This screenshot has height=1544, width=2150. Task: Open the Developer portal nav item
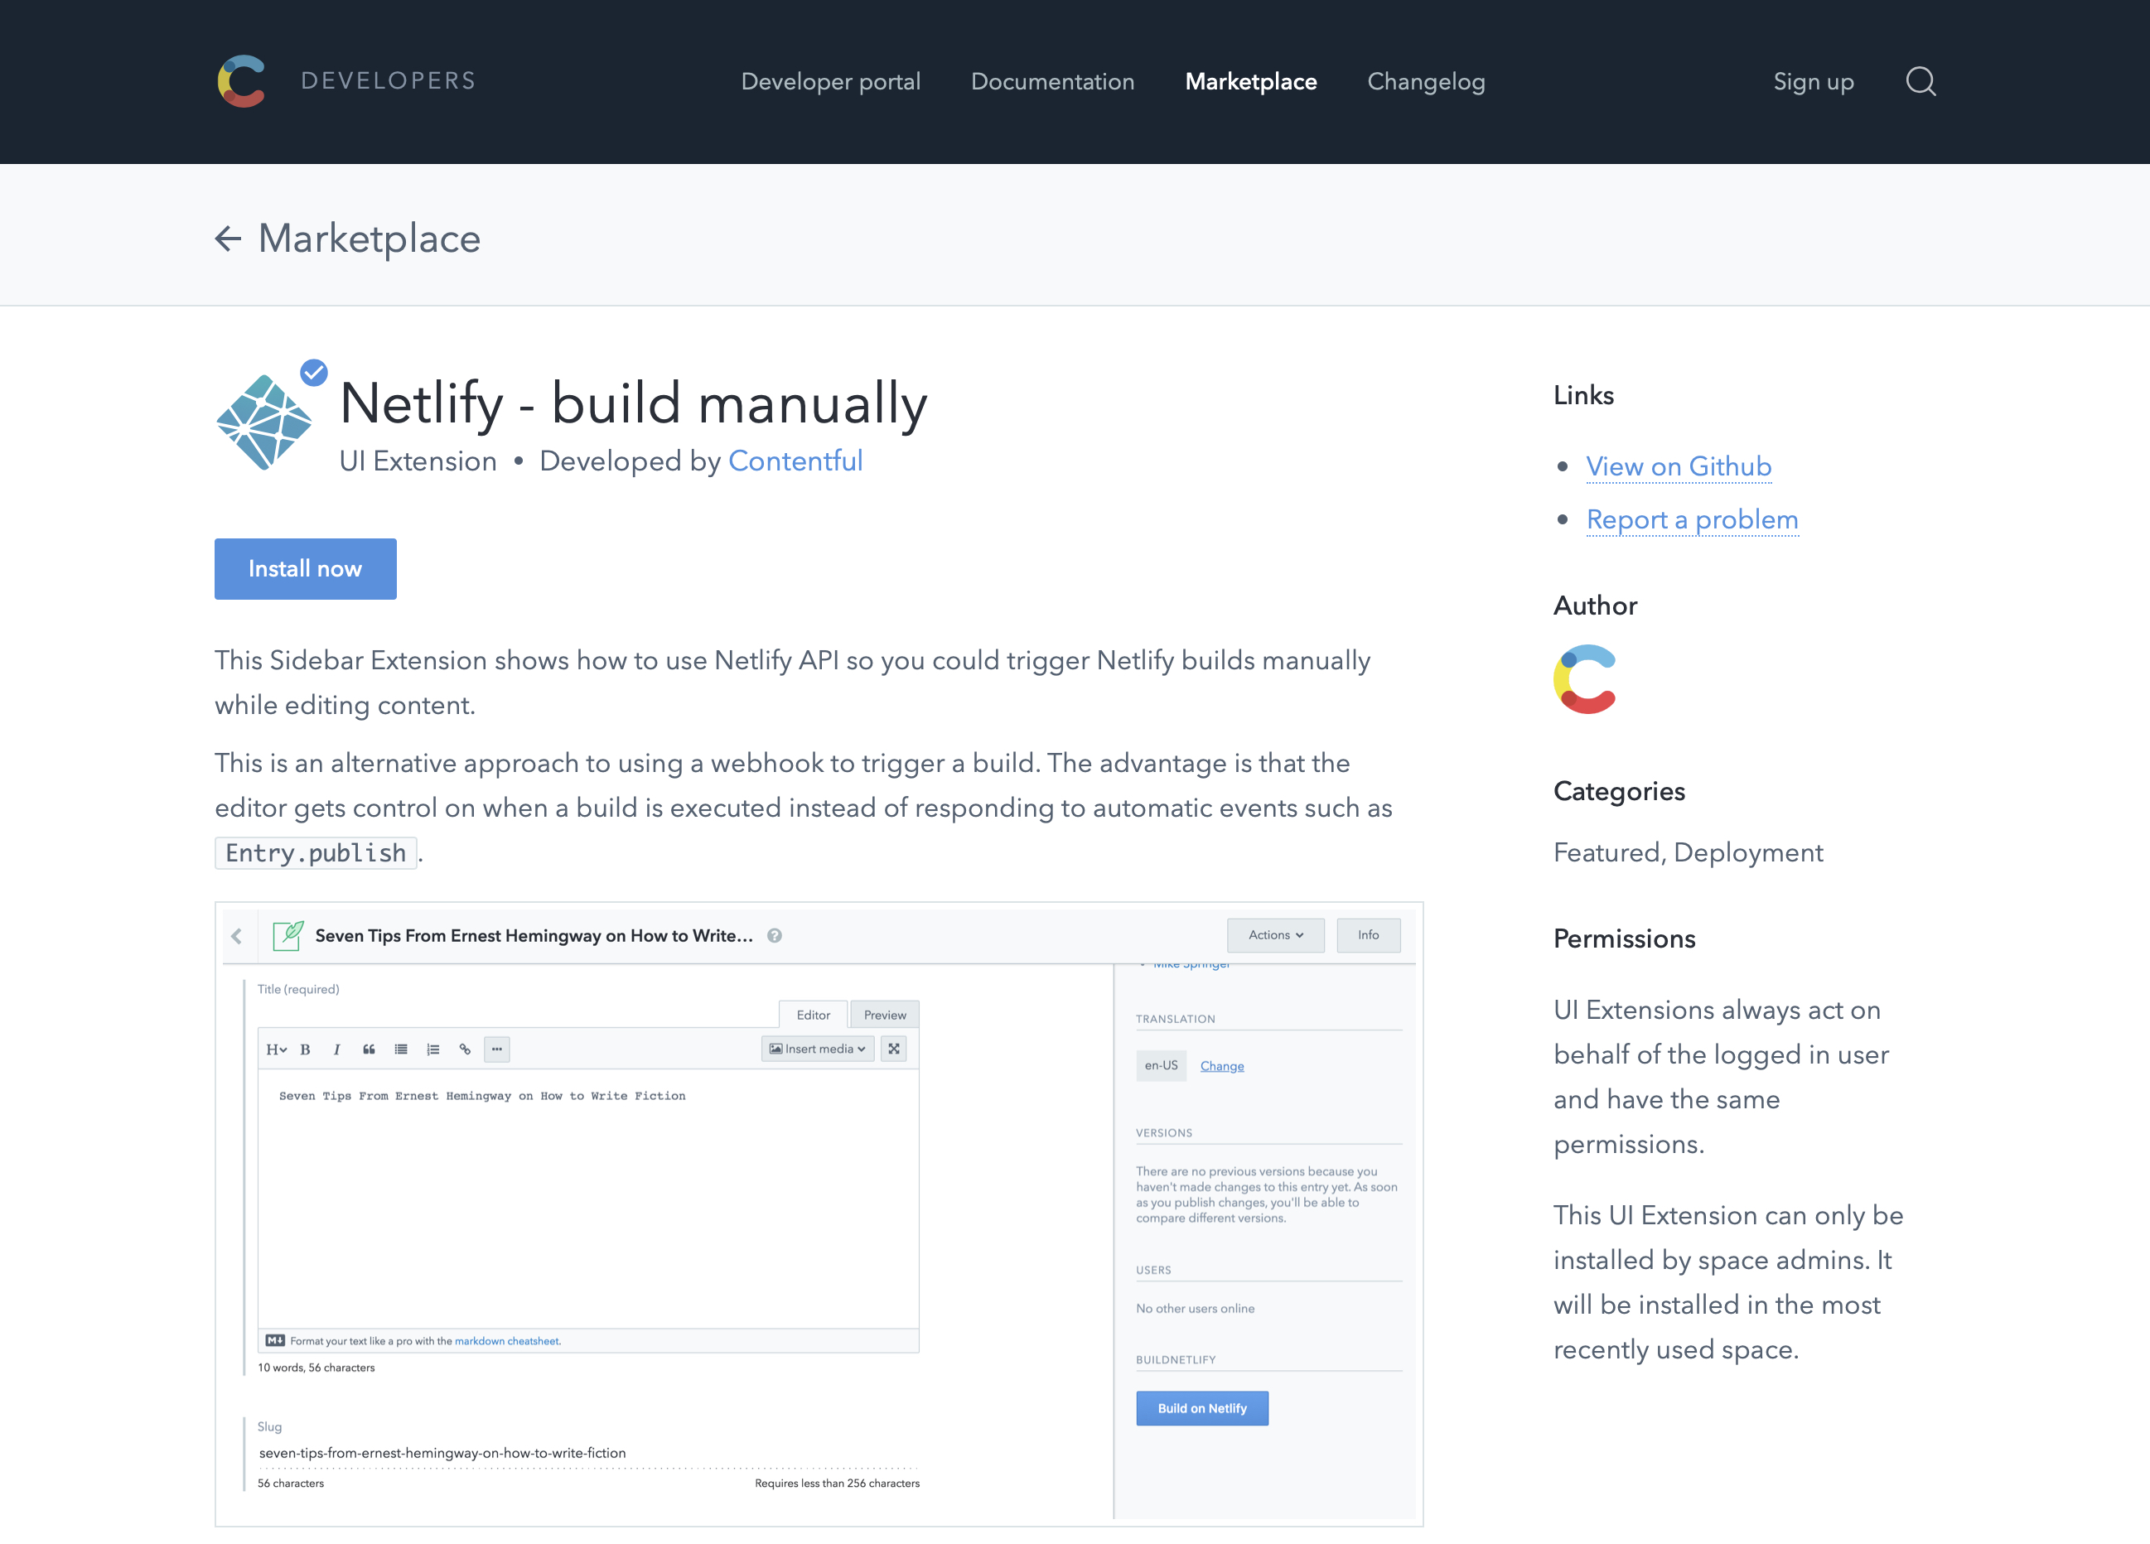pos(830,81)
